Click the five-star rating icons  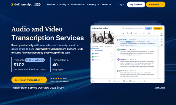56,78
